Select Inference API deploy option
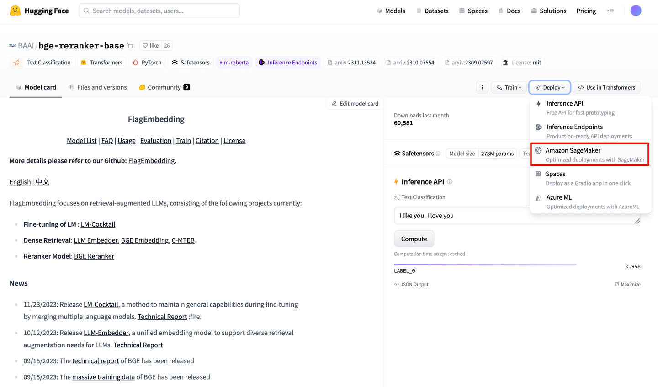Image resolution: width=658 pixels, height=387 pixels. tap(589, 108)
